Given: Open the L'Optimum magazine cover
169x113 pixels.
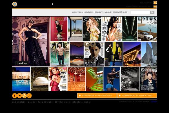Looking at the screenshot, I should click(x=148, y=79).
